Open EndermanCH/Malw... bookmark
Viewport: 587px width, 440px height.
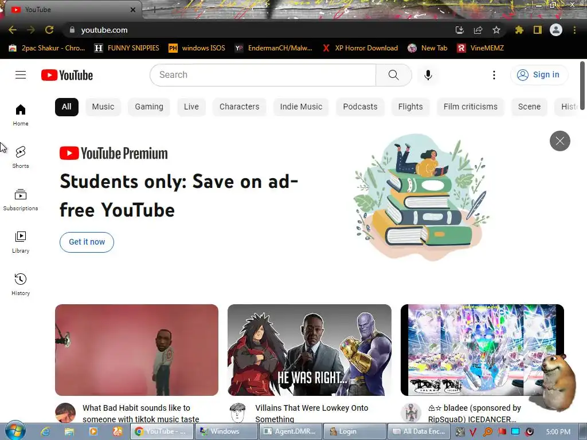[x=273, y=48]
